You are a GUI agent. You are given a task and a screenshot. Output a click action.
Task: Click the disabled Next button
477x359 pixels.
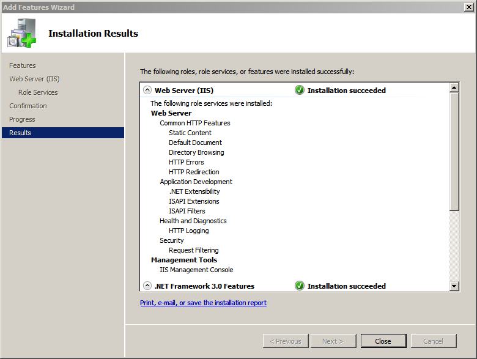[x=333, y=341]
